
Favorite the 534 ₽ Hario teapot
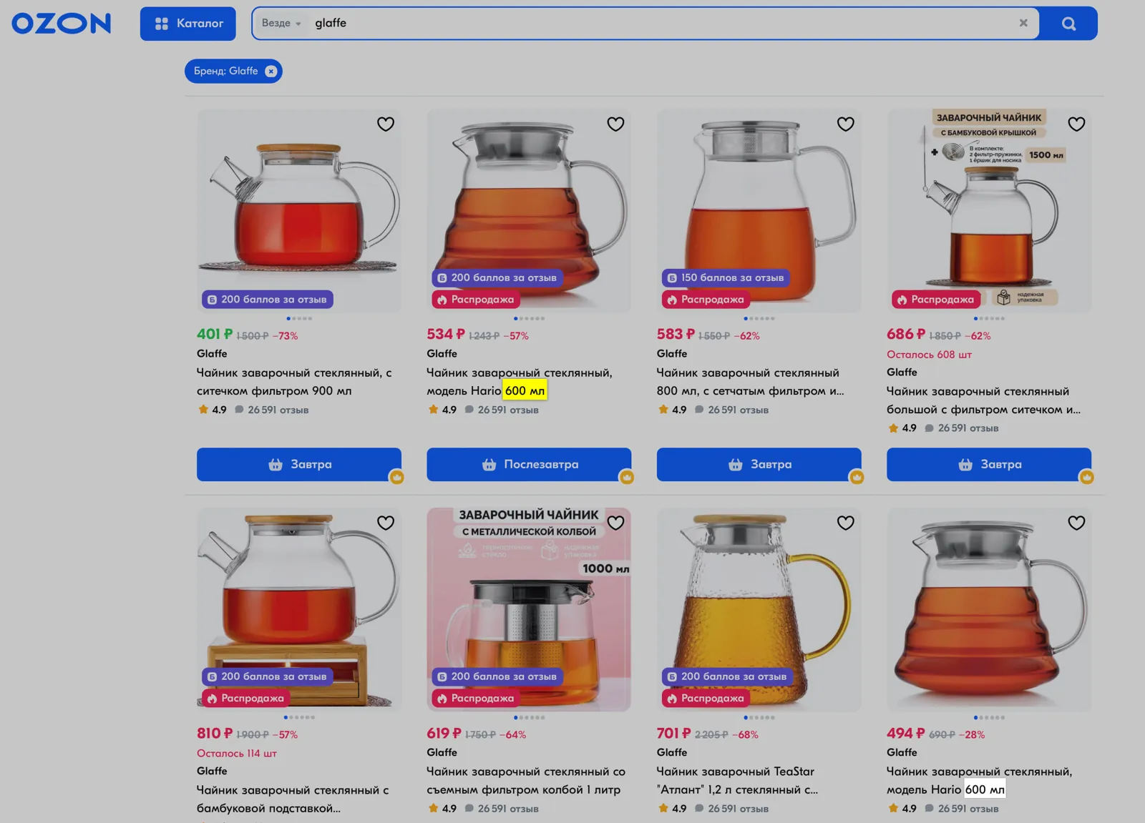(615, 124)
